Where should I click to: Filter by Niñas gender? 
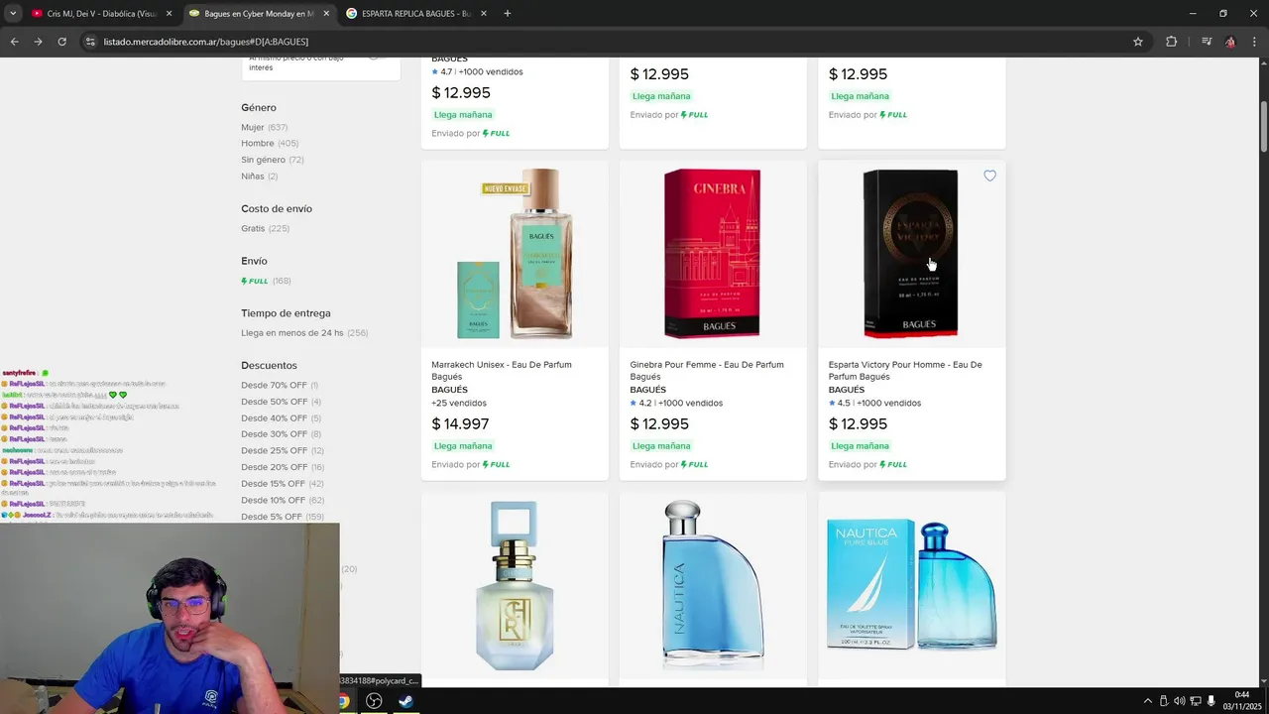click(x=259, y=177)
